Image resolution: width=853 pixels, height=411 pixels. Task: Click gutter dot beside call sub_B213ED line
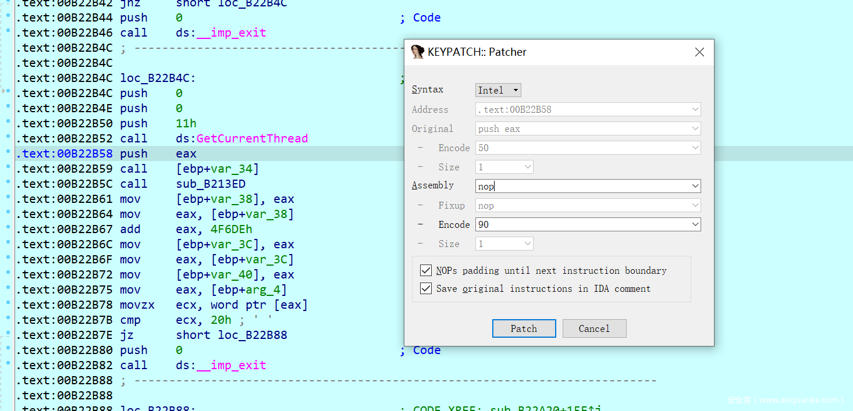point(8,181)
